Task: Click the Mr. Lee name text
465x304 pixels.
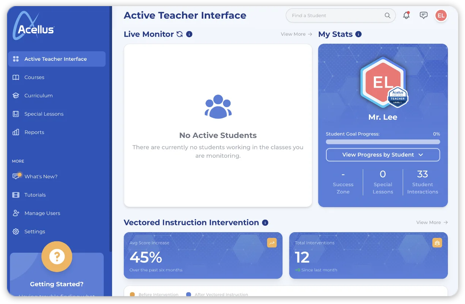Action: click(x=383, y=117)
